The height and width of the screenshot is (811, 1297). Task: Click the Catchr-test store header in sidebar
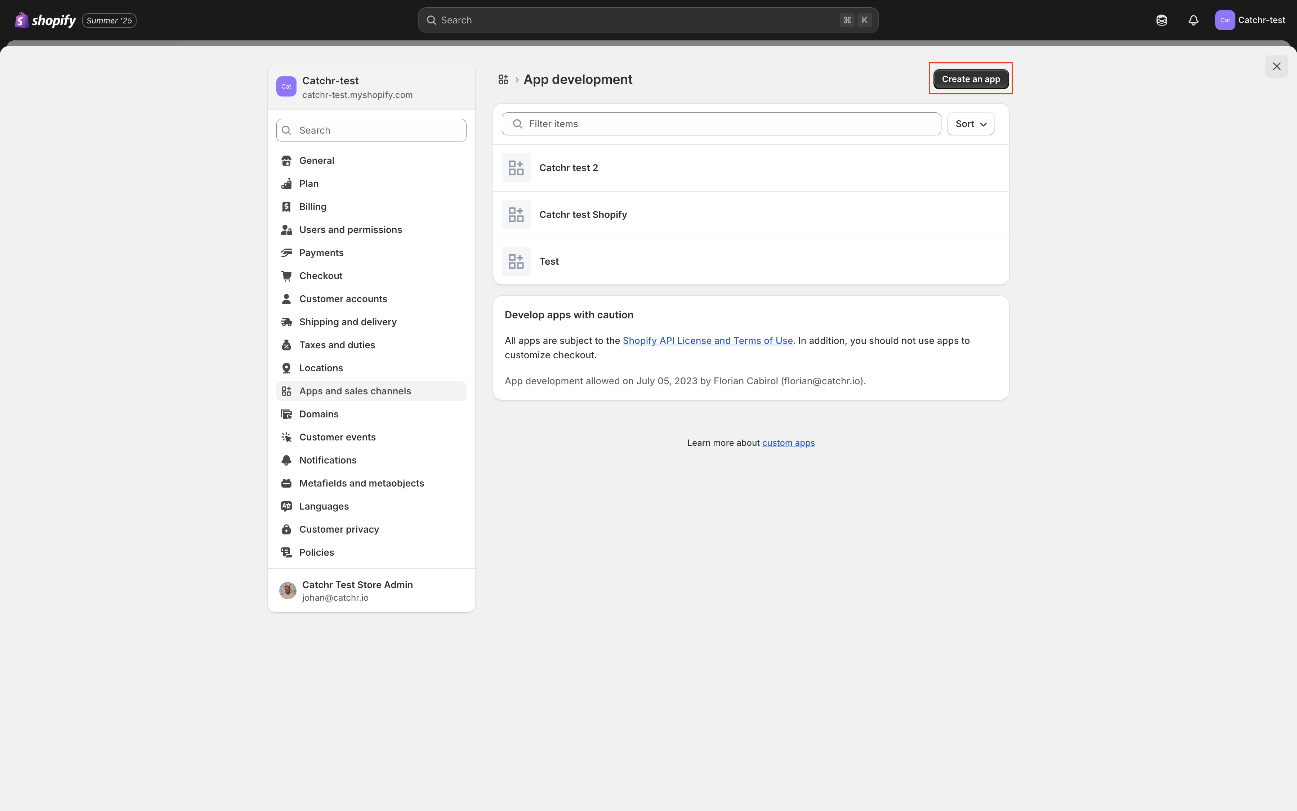(x=371, y=87)
